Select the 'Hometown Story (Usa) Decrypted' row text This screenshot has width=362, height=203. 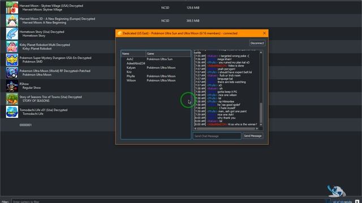(42, 32)
